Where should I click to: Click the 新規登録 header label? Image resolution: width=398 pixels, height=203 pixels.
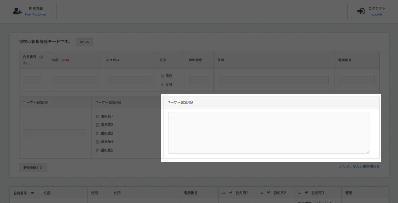tap(36, 8)
